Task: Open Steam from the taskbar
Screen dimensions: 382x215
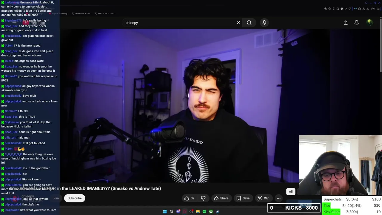Action: 217,211
